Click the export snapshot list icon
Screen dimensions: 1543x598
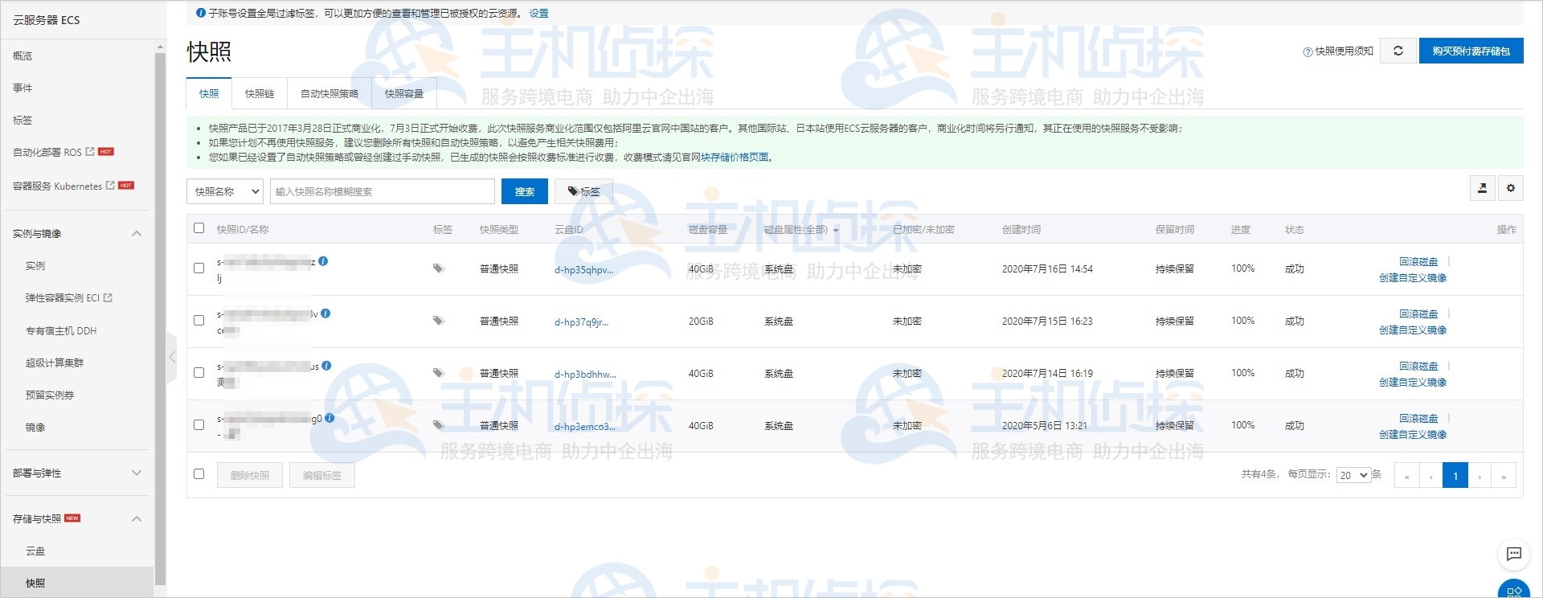(1483, 188)
